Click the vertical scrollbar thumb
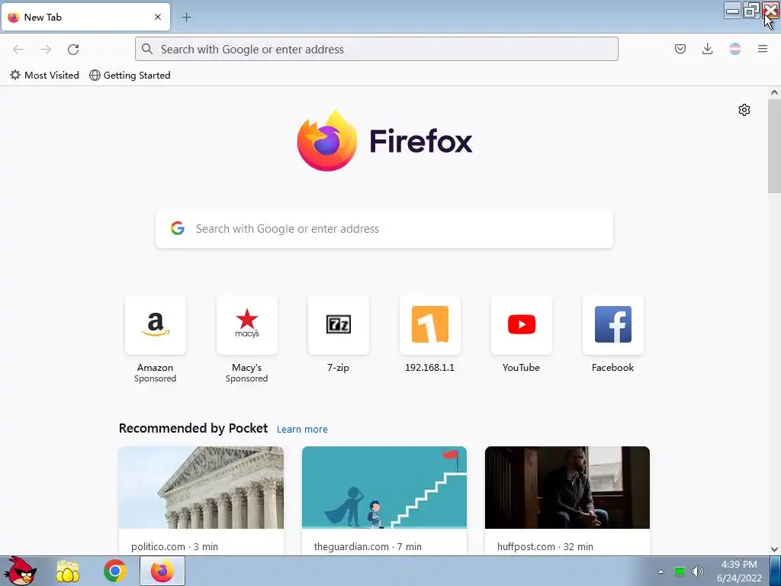Image resolution: width=781 pixels, height=586 pixels. pos(774,146)
